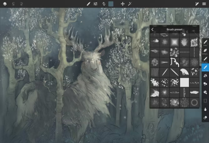Choose the Inker brush in side toolbar
Screen dimensions: 209x143
(205, 43)
